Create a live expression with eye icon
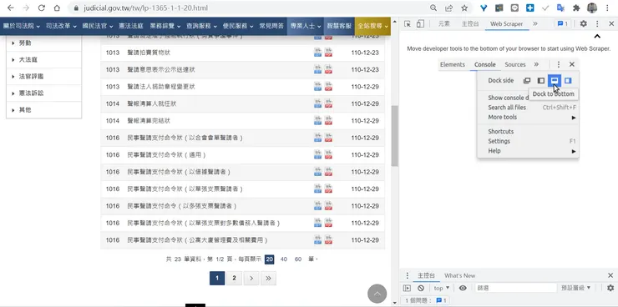 463,288
